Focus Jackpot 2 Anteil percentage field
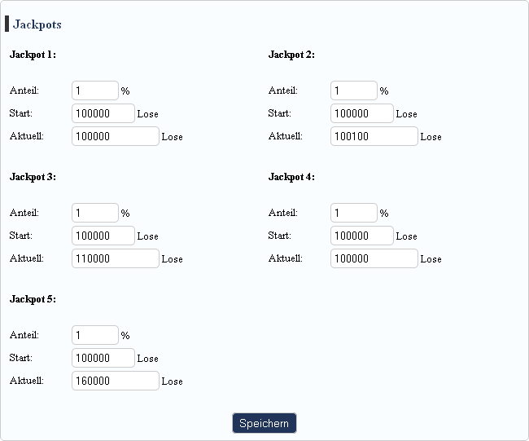The image size is (529, 441). click(354, 90)
